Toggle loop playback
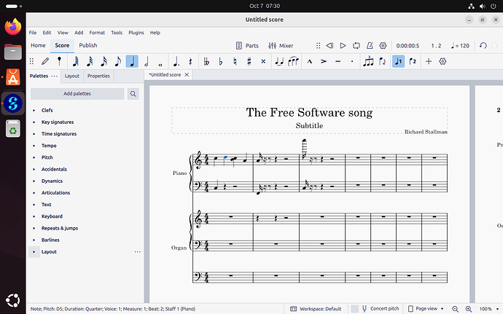The width and height of the screenshot is (503, 314). [x=356, y=45]
